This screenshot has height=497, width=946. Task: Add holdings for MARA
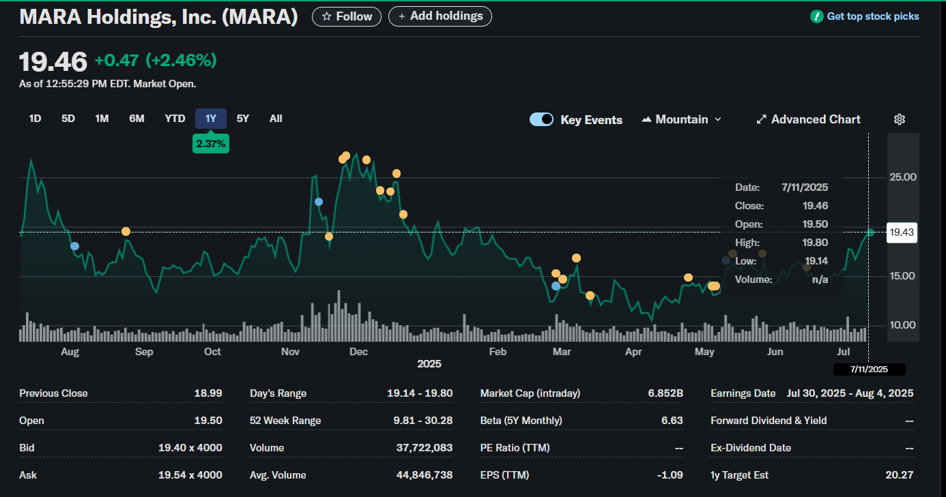[440, 16]
